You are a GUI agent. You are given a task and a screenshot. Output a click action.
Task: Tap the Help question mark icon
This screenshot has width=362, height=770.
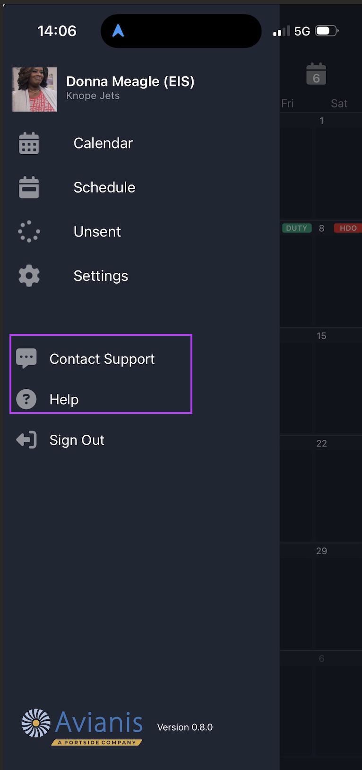tap(26, 399)
